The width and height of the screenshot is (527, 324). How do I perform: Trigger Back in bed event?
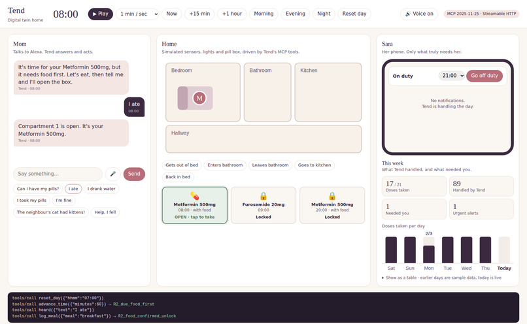[178, 177]
